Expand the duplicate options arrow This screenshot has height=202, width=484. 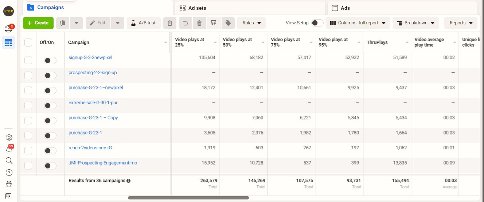click(x=77, y=23)
